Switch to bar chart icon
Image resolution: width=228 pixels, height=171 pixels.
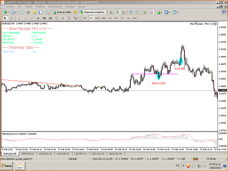click(x=111, y=12)
